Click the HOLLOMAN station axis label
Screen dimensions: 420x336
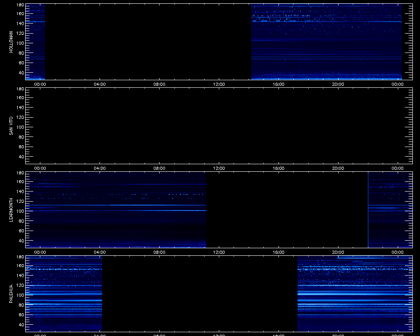click(x=11, y=42)
